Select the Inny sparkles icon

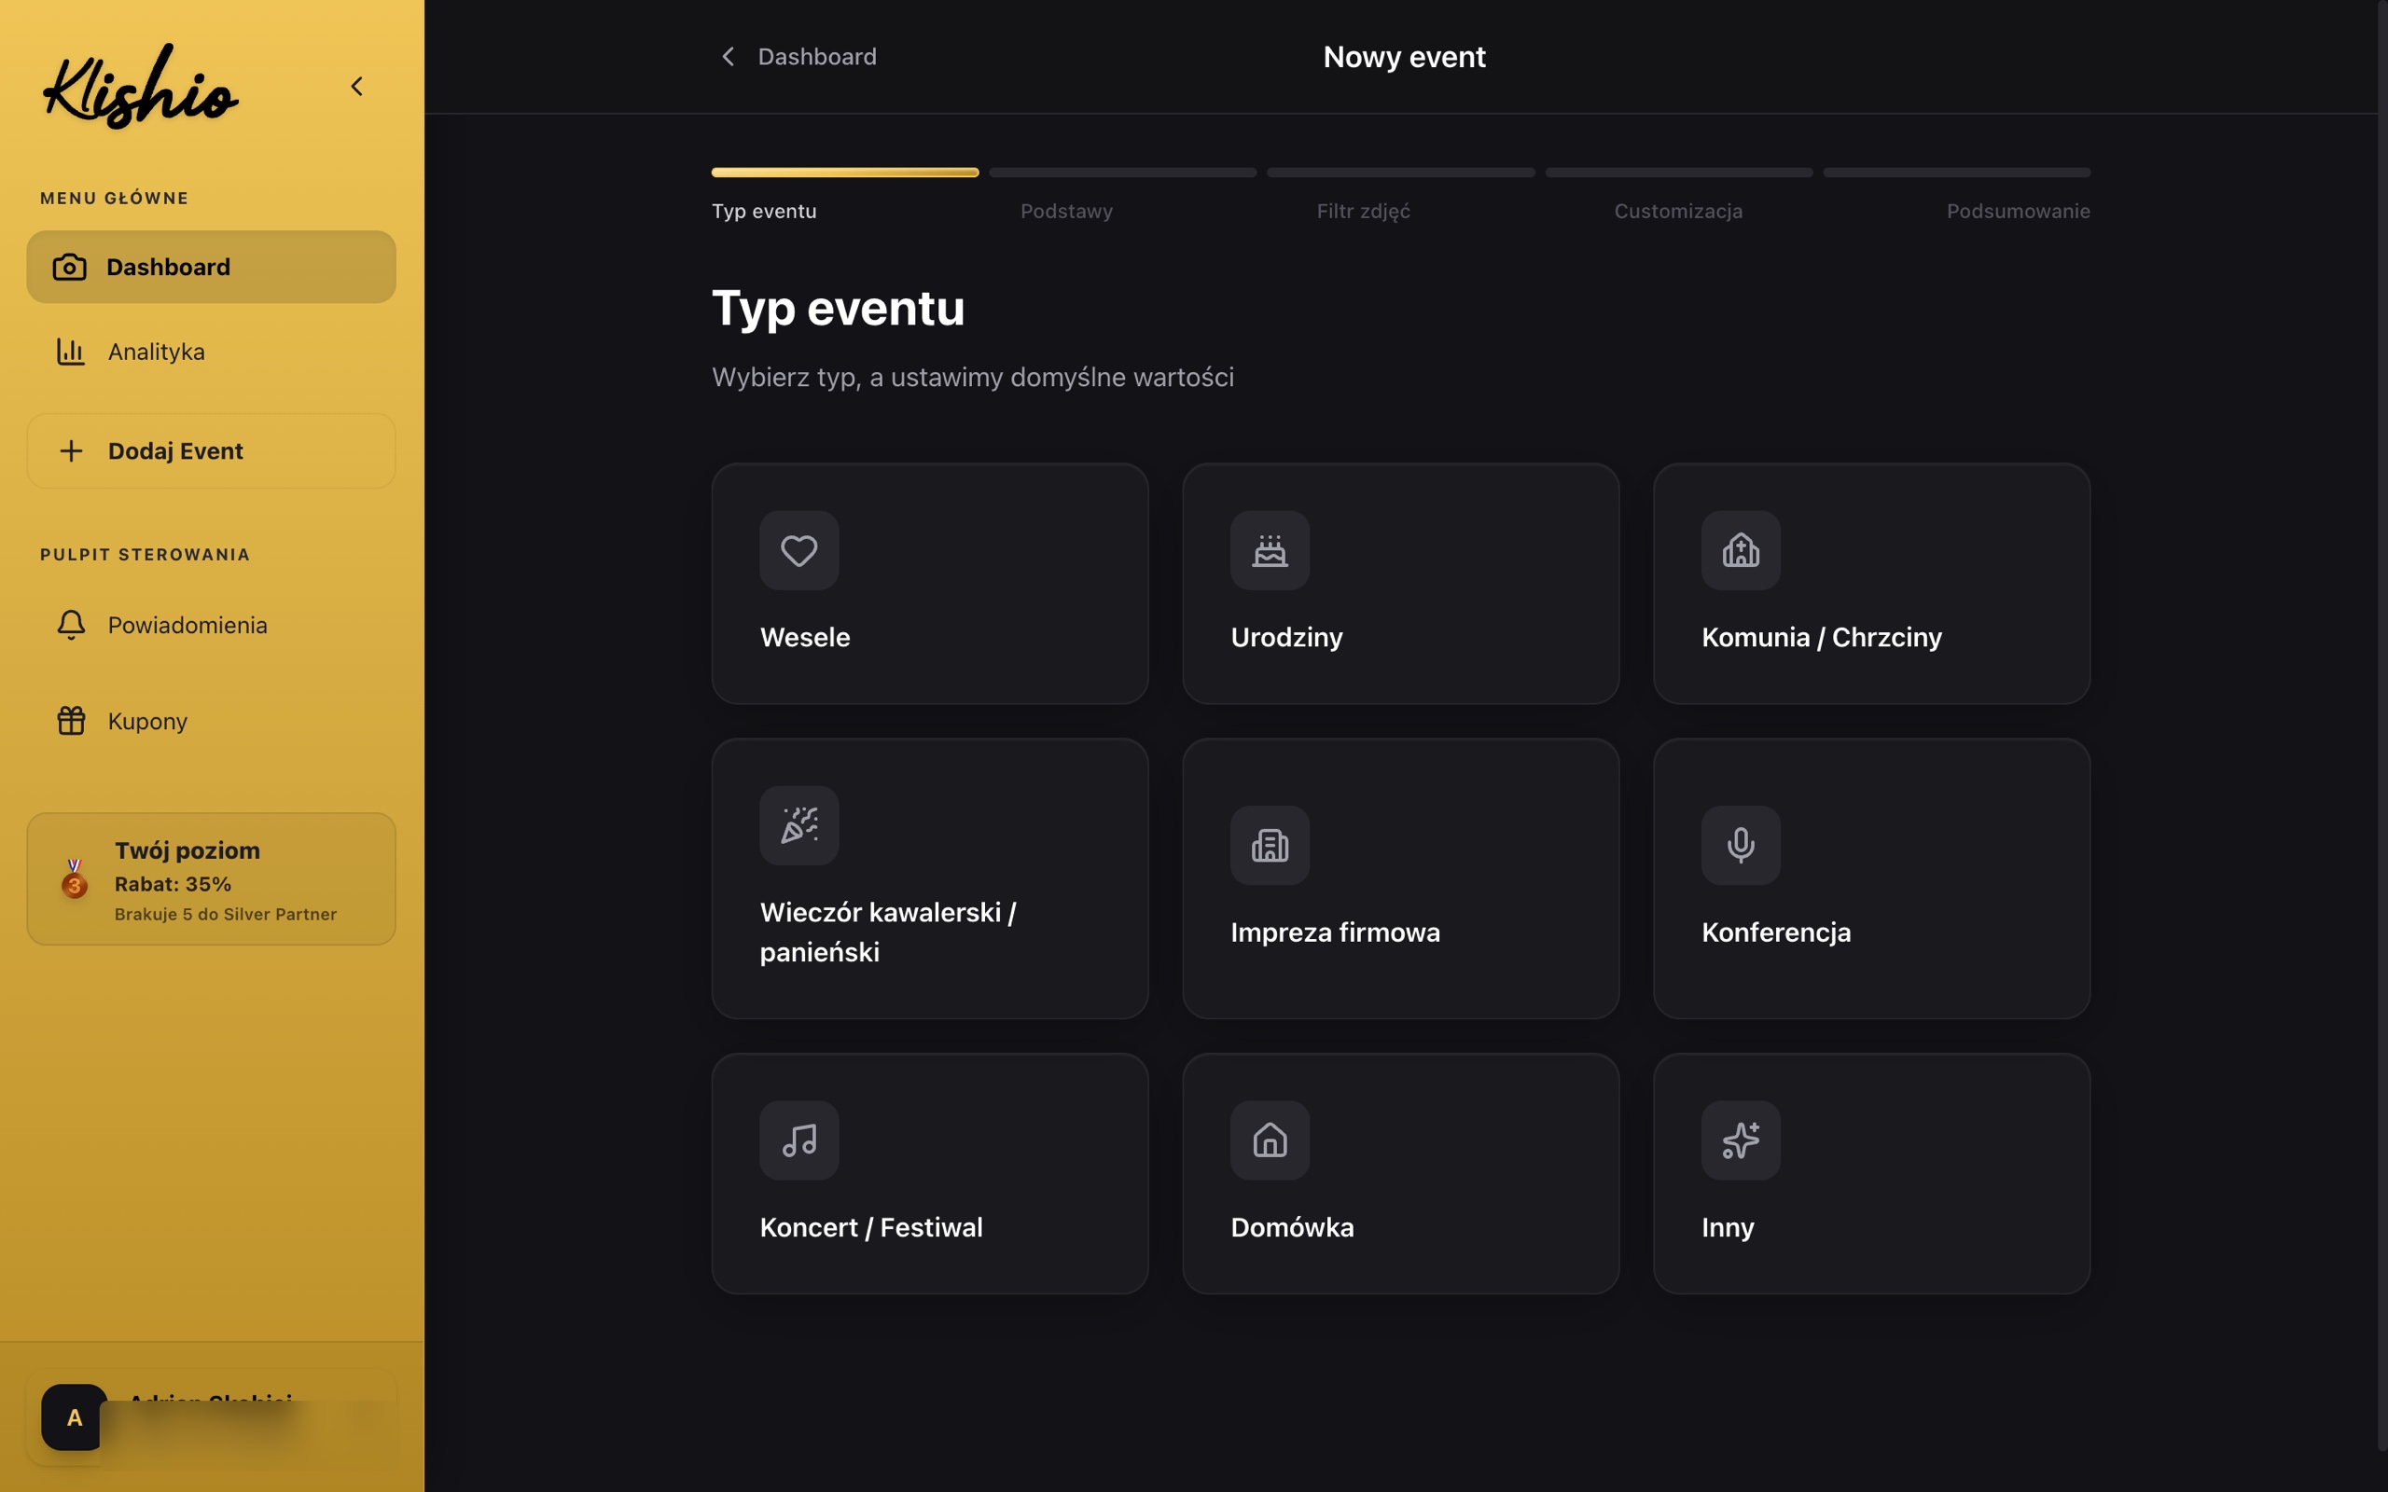coord(1740,1140)
